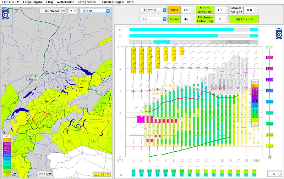Click temperature value 21 in T row
Screen dimensions: 284x179
198,171
